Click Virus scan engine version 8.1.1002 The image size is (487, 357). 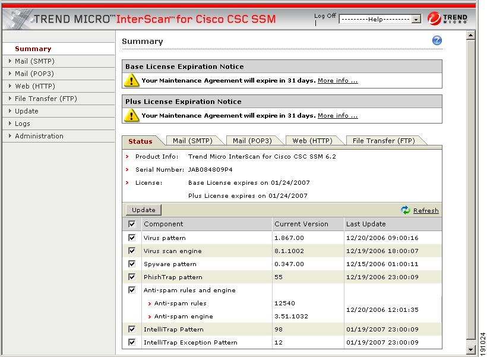point(289,251)
